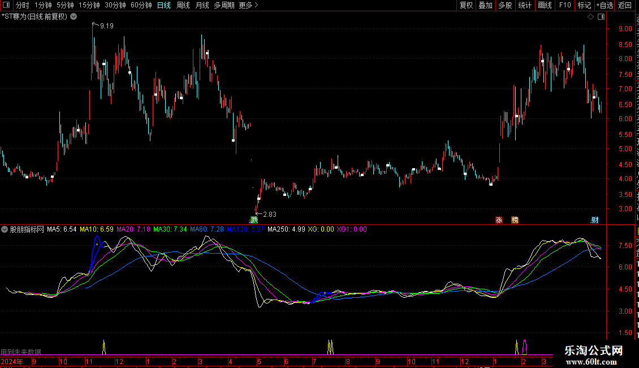
Task: Select the 5分钟 period
Action: click(65, 5)
